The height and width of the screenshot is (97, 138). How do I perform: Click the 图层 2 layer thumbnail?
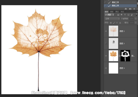(113, 31)
